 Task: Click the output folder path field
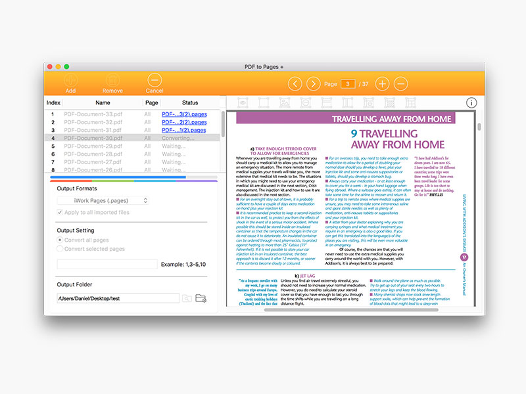pyautogui.click(x=118, y=298)
